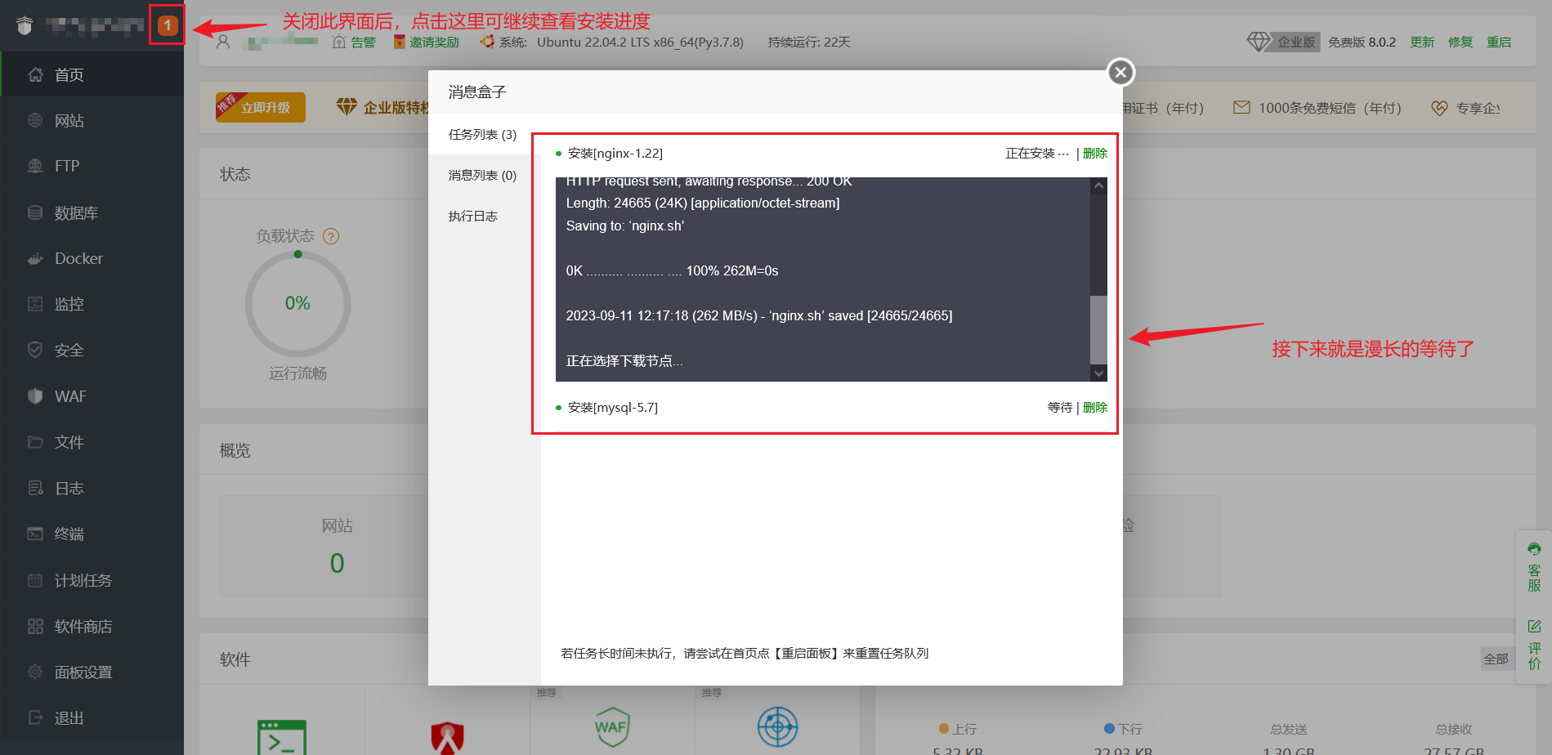Delete the mysql-5.7 install task
This screenshot has height=755, width=1552.
pyautogui.click(x=1095, y=407)
